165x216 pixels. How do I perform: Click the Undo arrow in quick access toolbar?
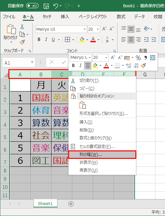[x=56, y=6]
